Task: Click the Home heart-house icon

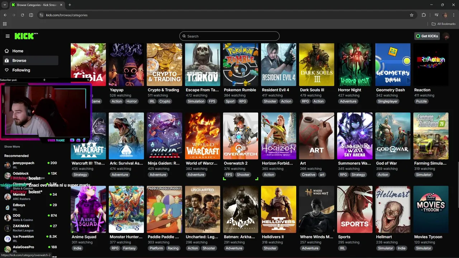Action: point(6,51)
